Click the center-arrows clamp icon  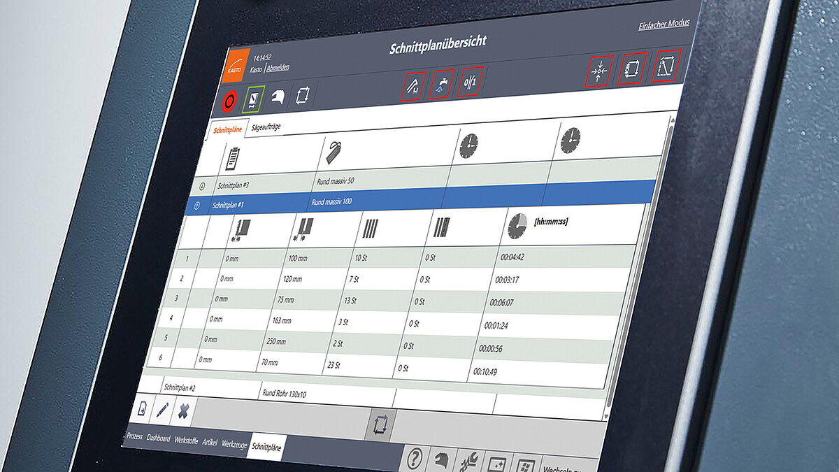598,71
